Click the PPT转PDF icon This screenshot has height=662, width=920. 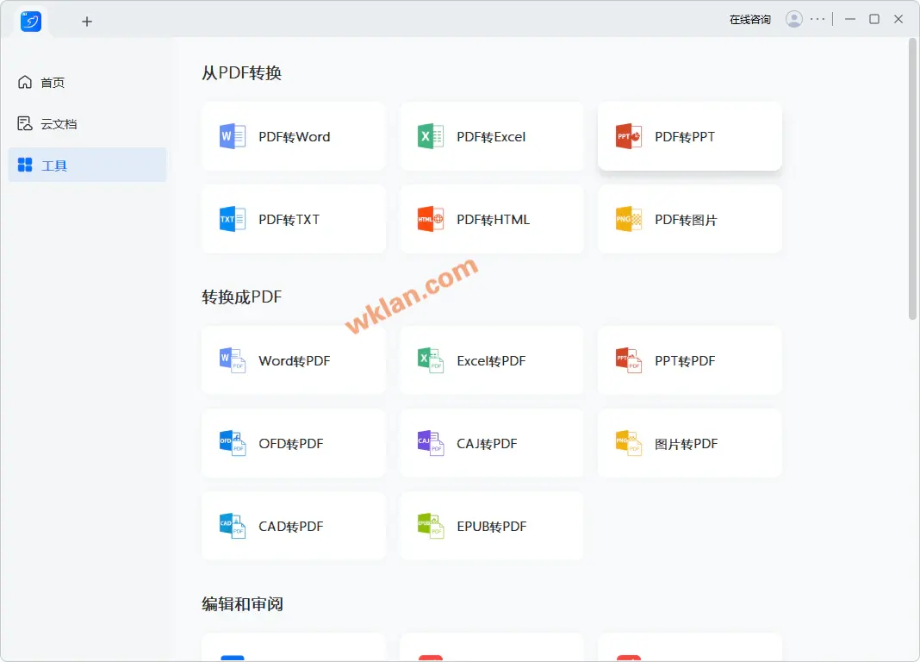pyautogui.click(x=628, y=361)
